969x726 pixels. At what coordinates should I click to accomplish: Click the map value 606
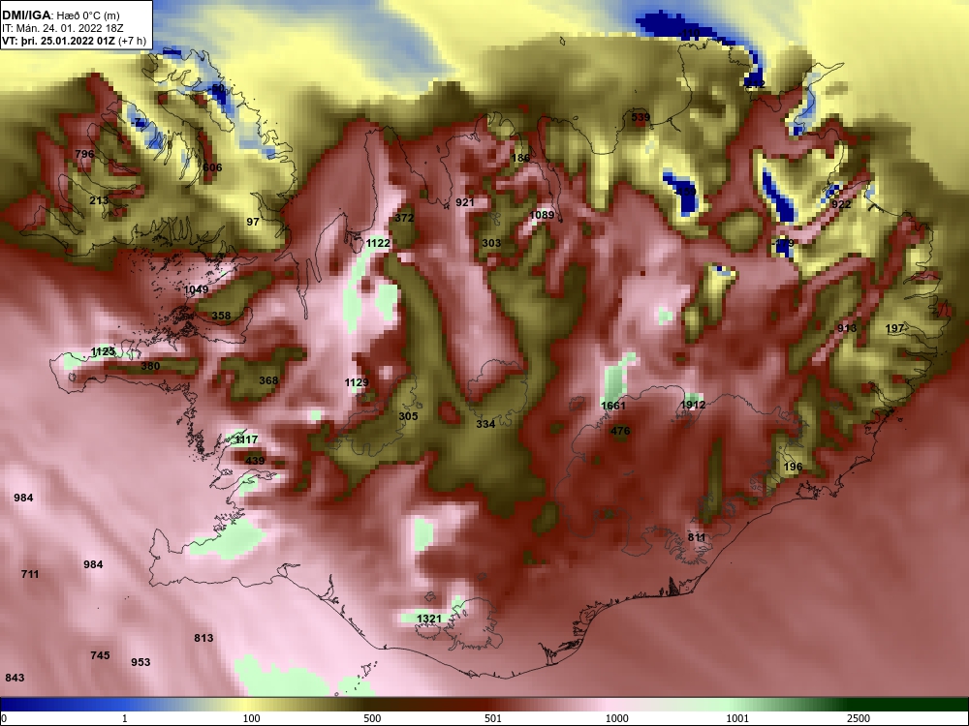[212, 167]
